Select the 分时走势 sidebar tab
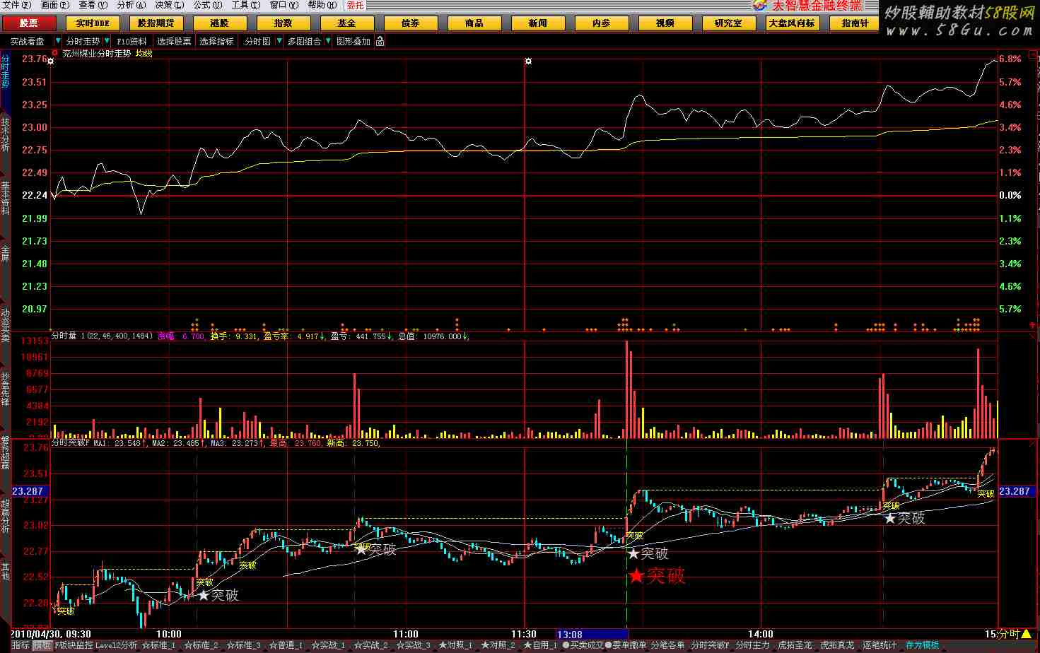The height and width of the screenshot is (653, 1040). [x=6, y=71]
